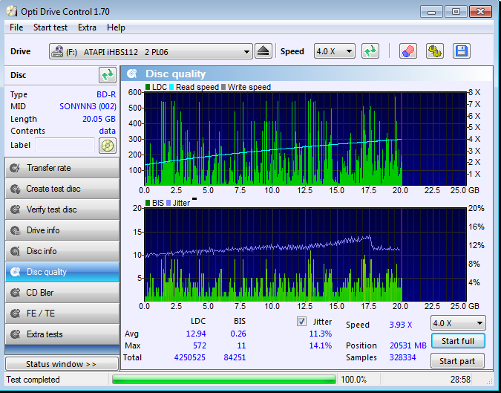Viewport: 501px width, 393px height.
Task: Open the Extra menu
Action: pyautogui.click(x=87, y=27)
